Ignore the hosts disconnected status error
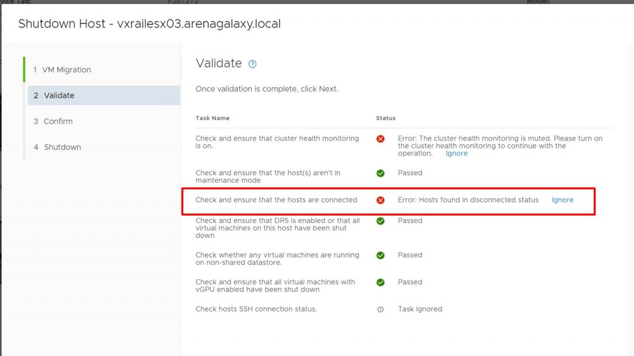 click(562, 200)
